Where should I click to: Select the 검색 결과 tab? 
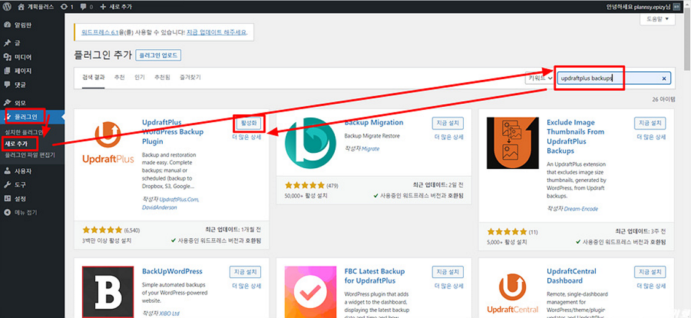(93, 77)
